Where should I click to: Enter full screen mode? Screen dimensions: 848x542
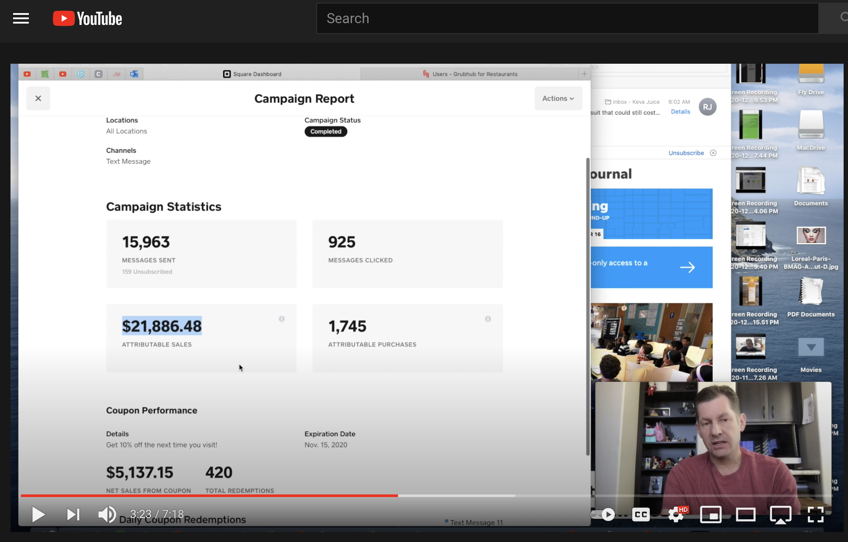pyautogui.click(x=815, y=515)
